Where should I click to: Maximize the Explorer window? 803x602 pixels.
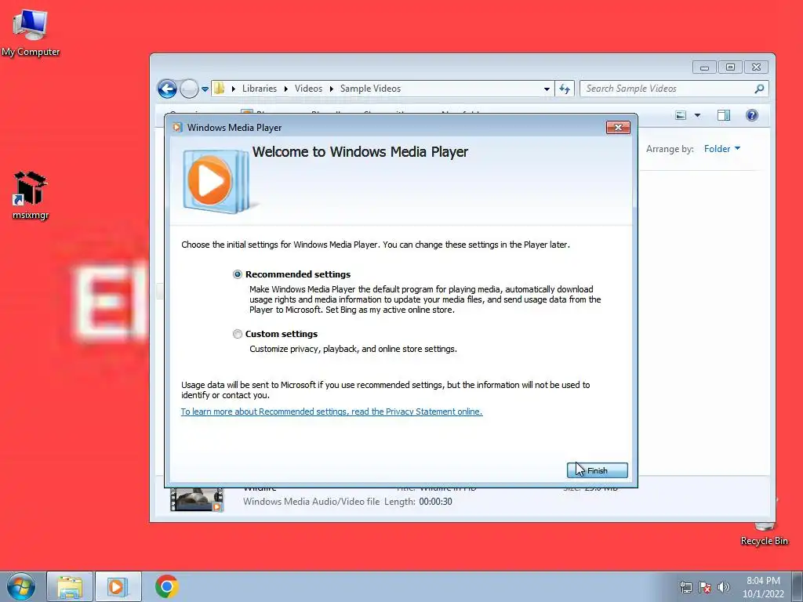[x=730, y=67]
